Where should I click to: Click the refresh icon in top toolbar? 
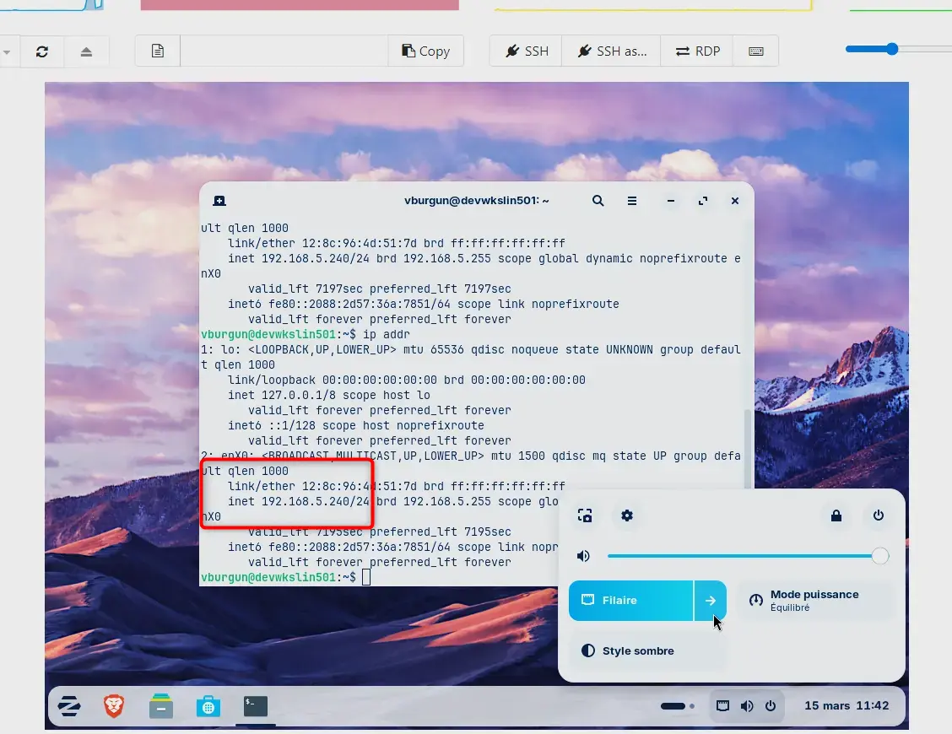tap(42, 51)
